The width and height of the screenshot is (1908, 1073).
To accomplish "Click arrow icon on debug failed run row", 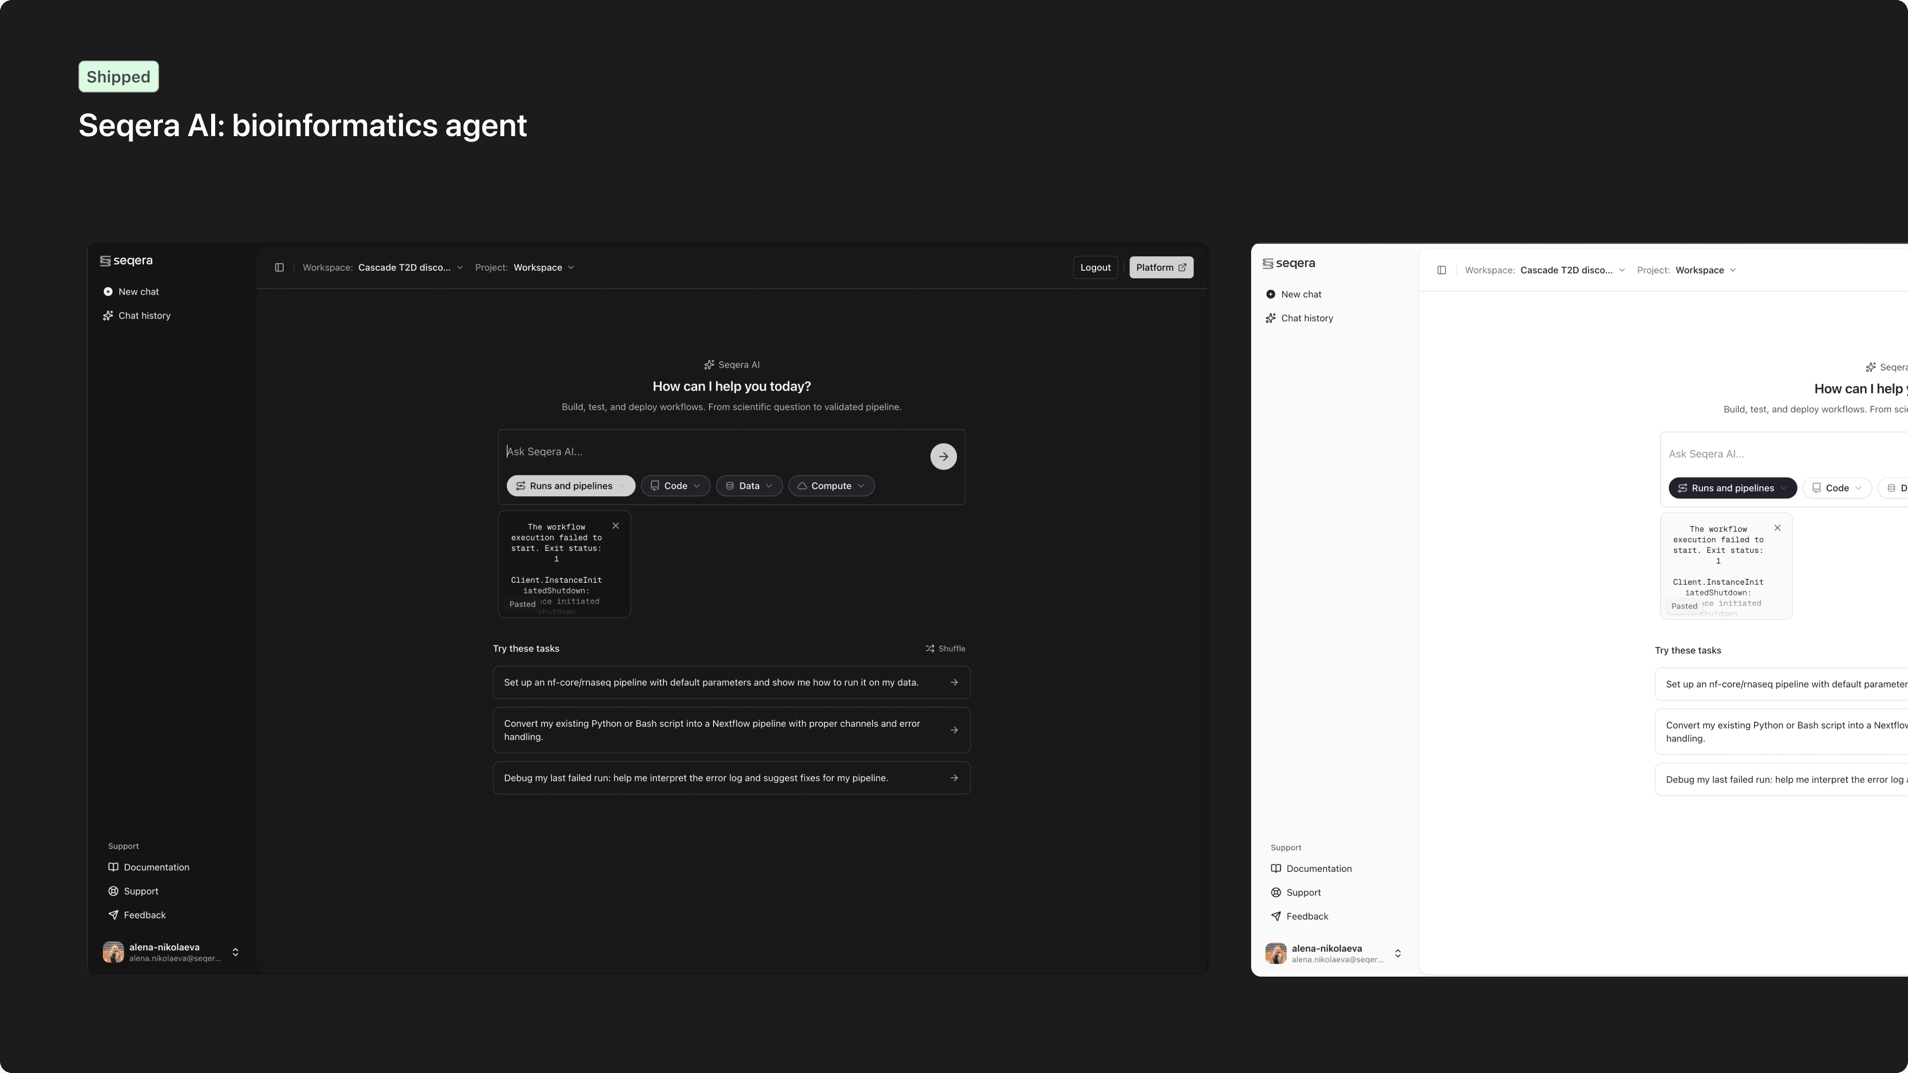I will click(954, 778).
